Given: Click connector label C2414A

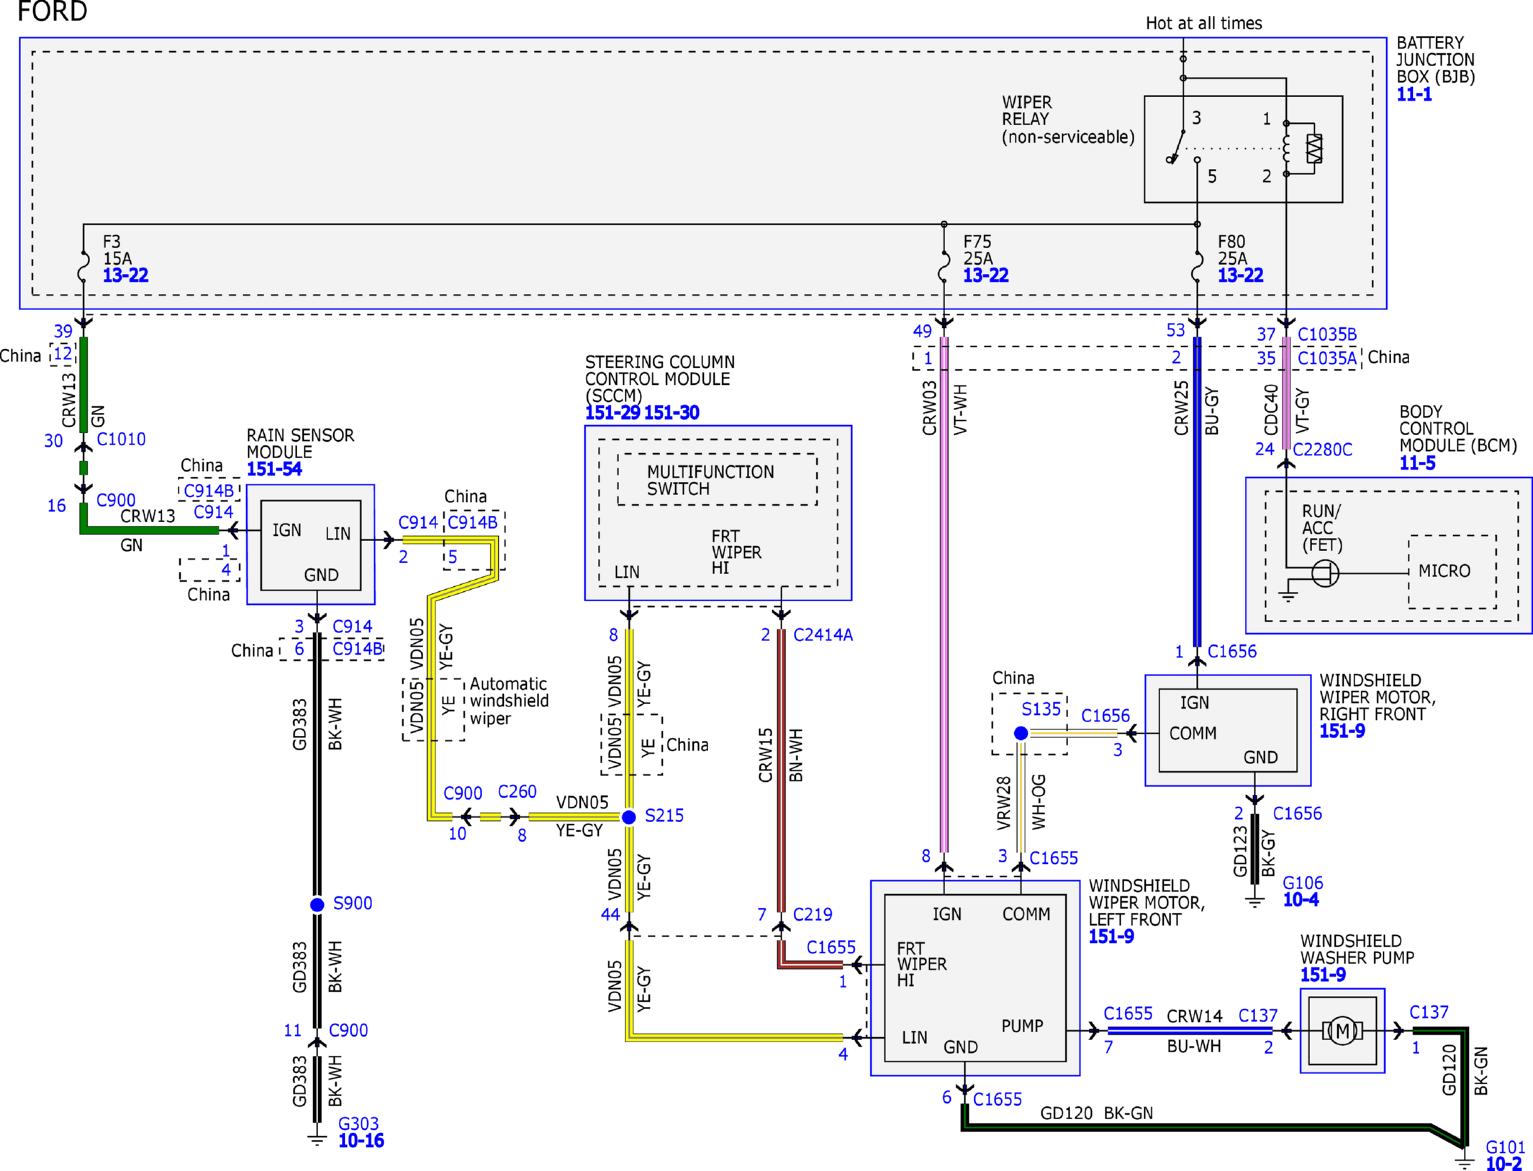Looking at the screenshot, I should [823, 635].
